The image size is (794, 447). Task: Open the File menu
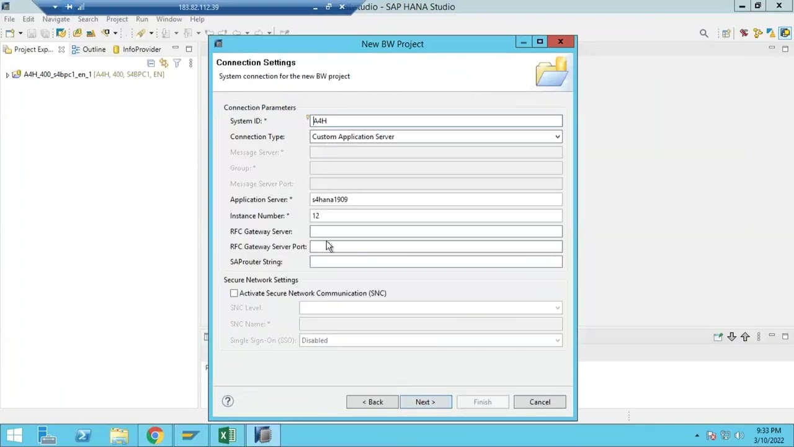click(9, 19)
